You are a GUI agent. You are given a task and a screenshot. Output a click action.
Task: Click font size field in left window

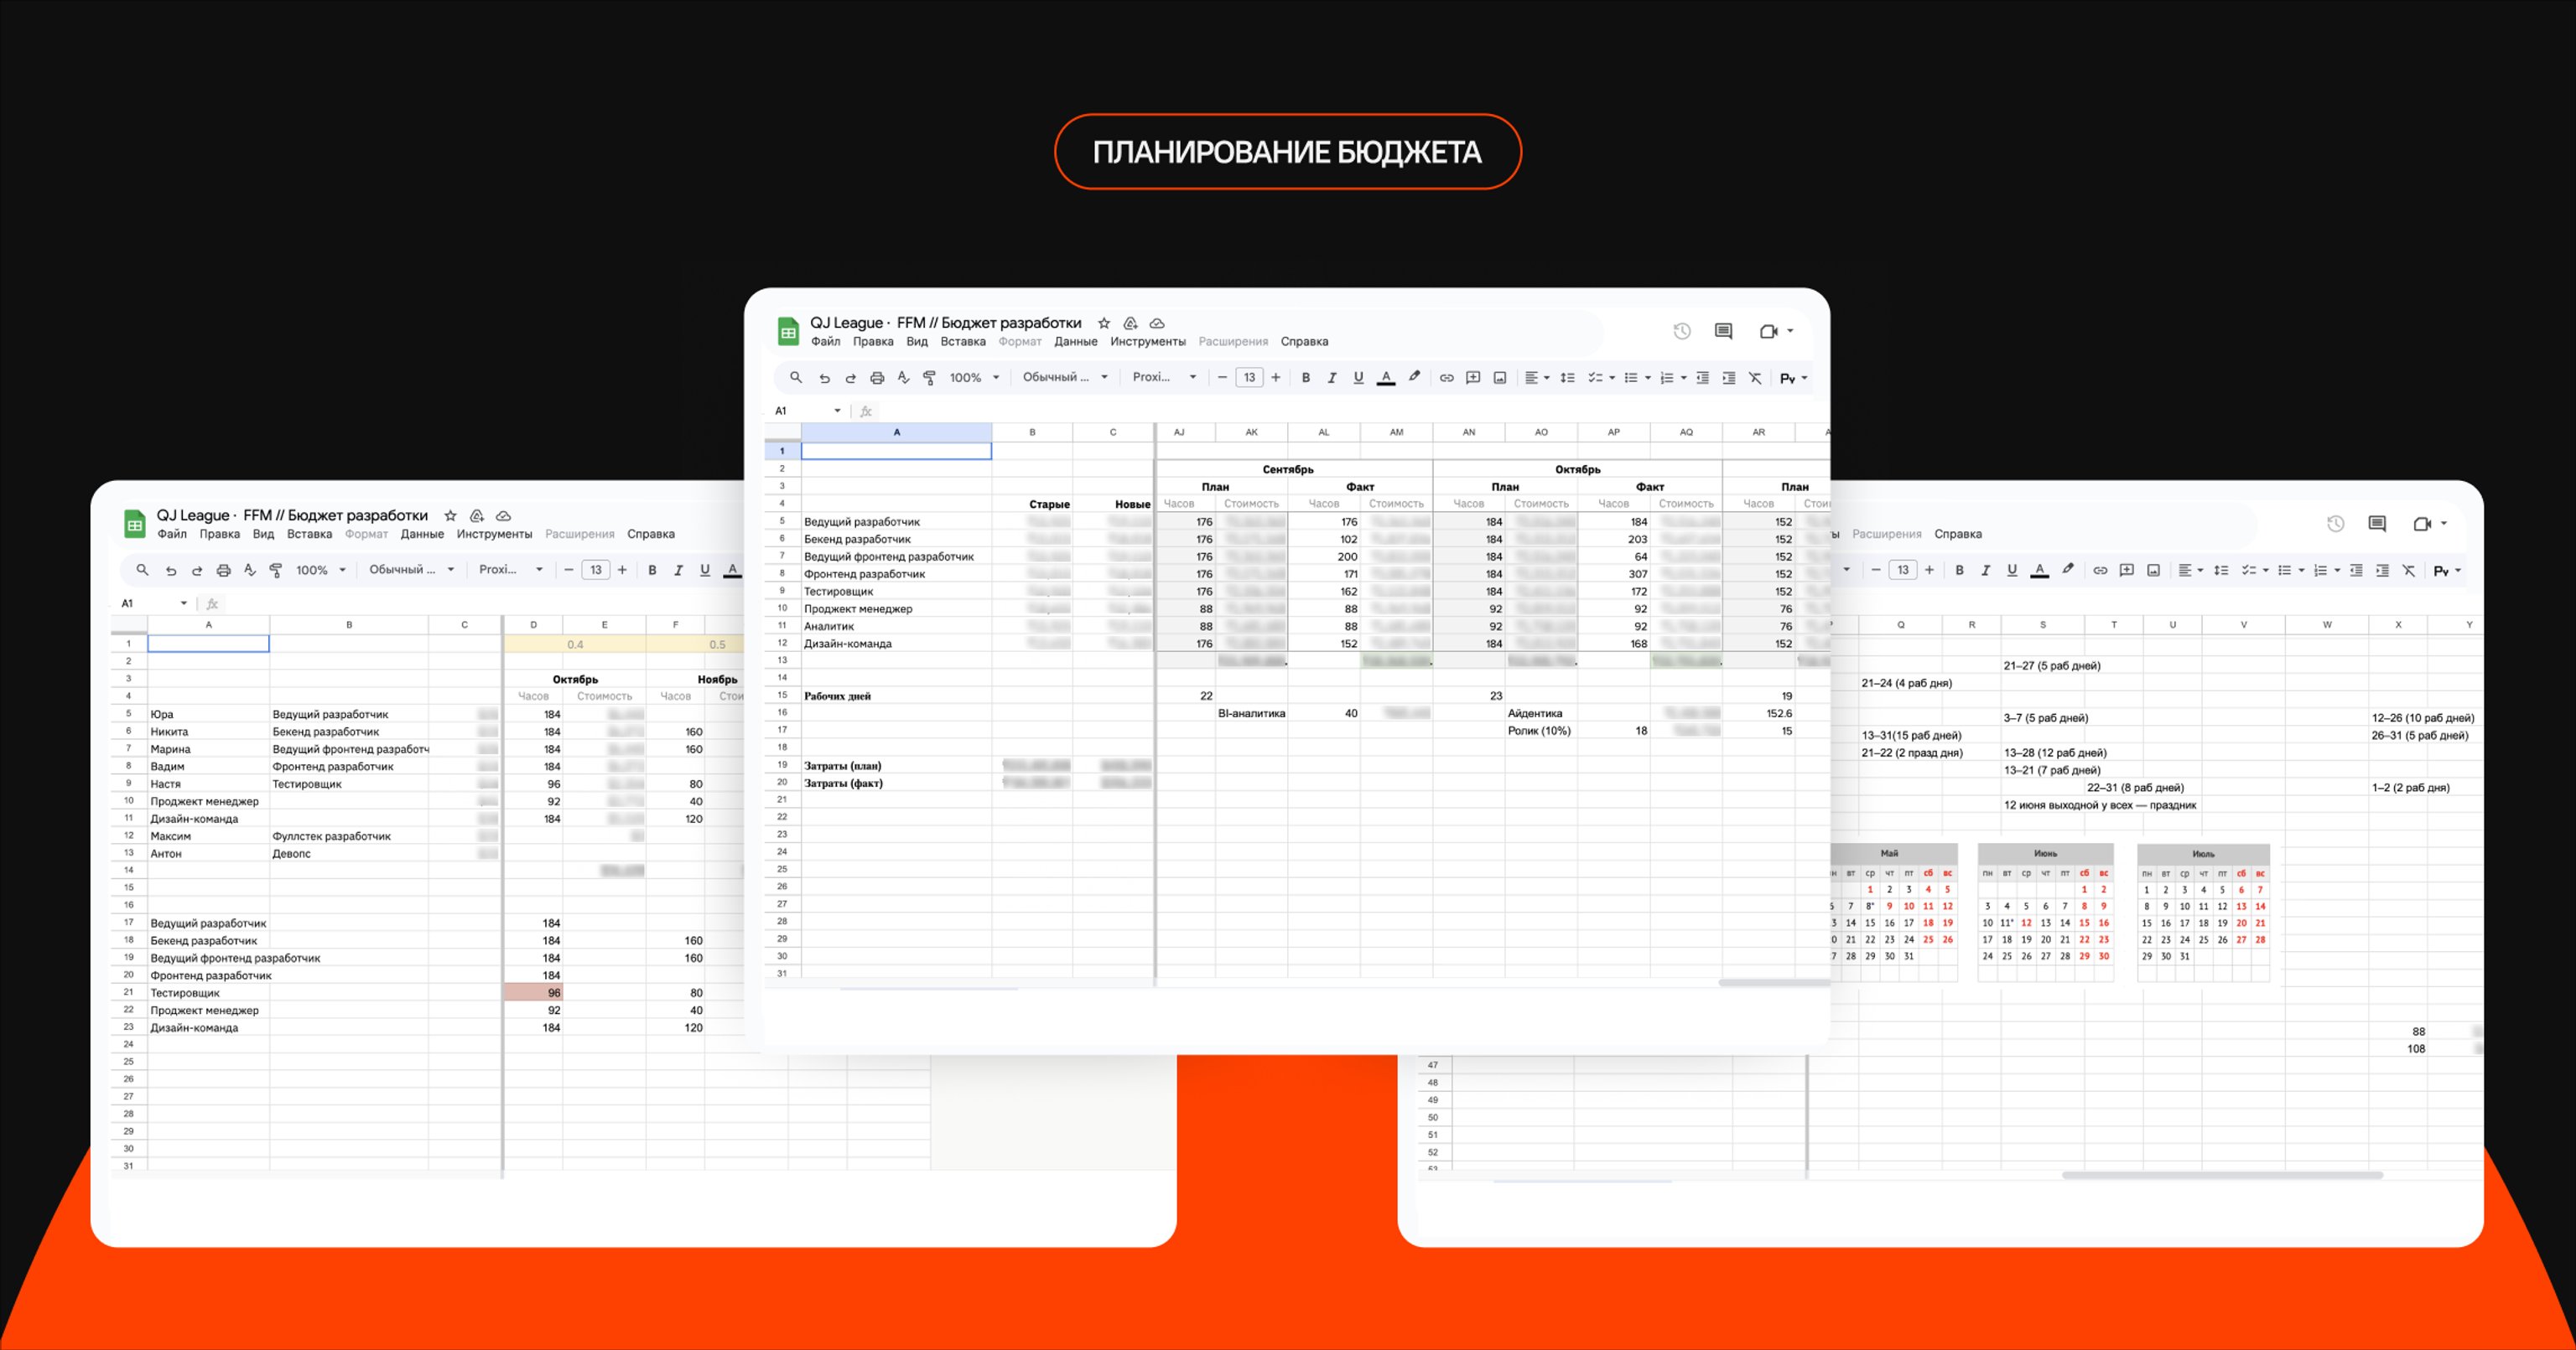[595, 571]
